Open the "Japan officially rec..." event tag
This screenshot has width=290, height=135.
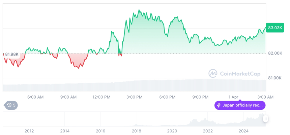(x=240, y=105)
